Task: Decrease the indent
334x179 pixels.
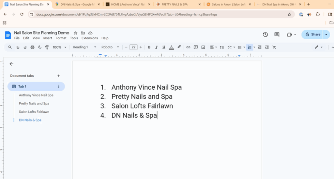Action: (x=259, y=47)
